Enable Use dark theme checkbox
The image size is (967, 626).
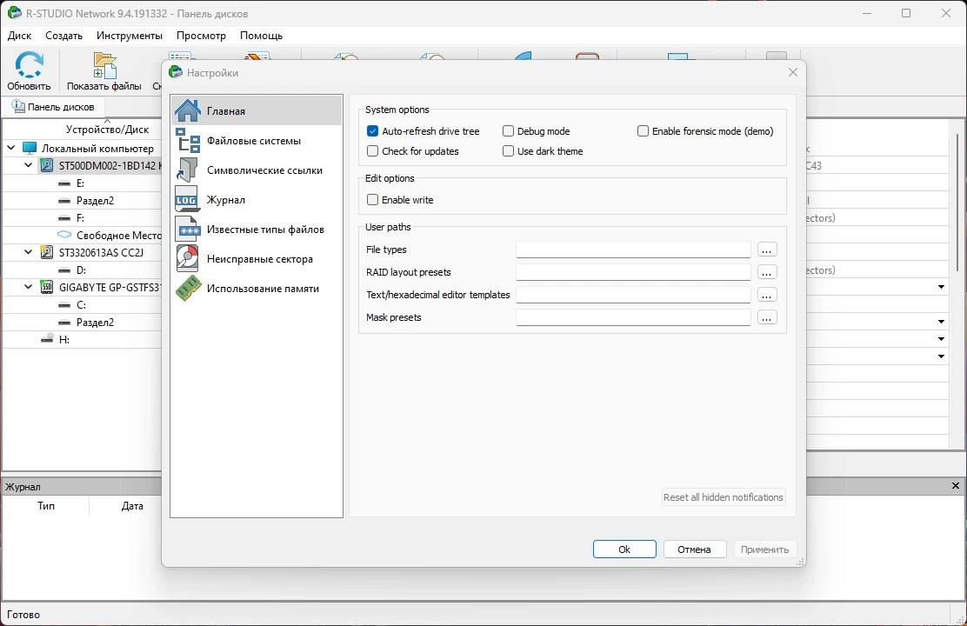[508, 150]
